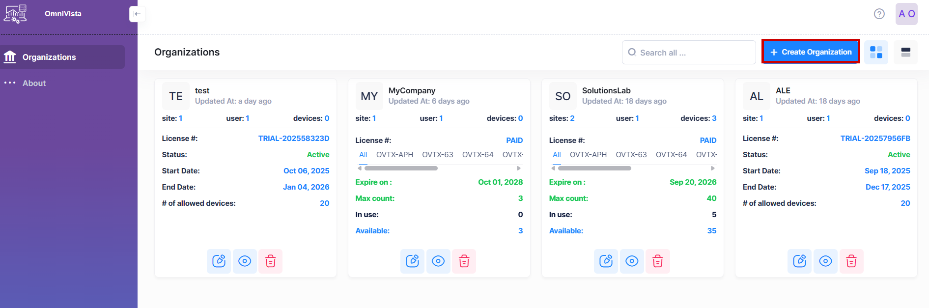Viewport: 929px width, 308px height.
Task: Delete the SolutionsLab organization
Action: tap(657, 261)
